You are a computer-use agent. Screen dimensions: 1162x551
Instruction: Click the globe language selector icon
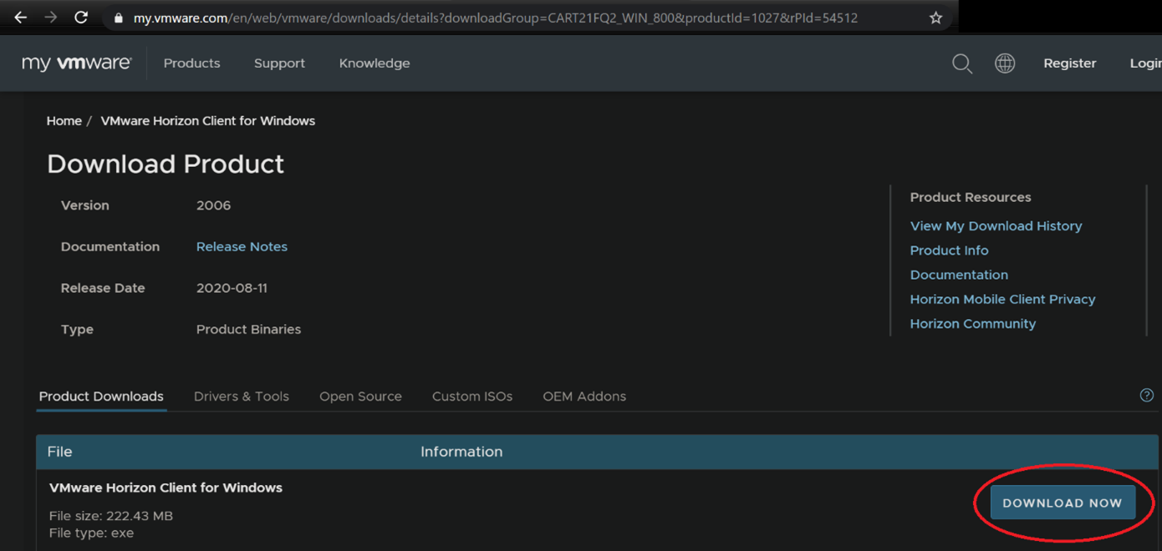(x=1005, y=63)
